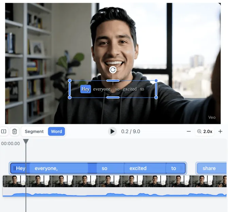Image resolution: width=228 pixels, height=212 pixels.
Task: Click the first video thumbnail in filmstrip
Action: 14,181
